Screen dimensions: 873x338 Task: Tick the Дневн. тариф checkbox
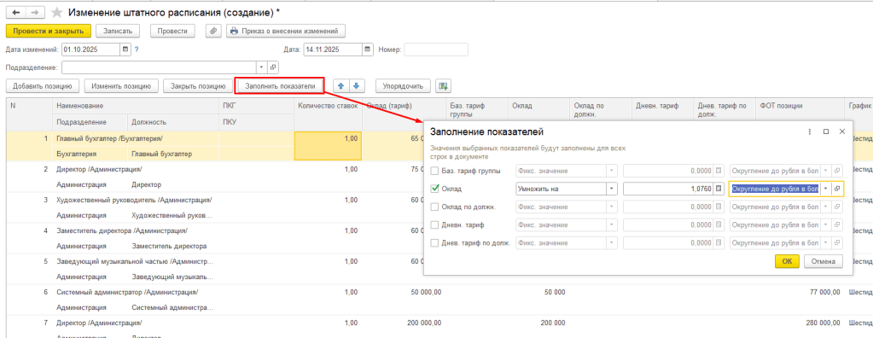click(435, 225)
